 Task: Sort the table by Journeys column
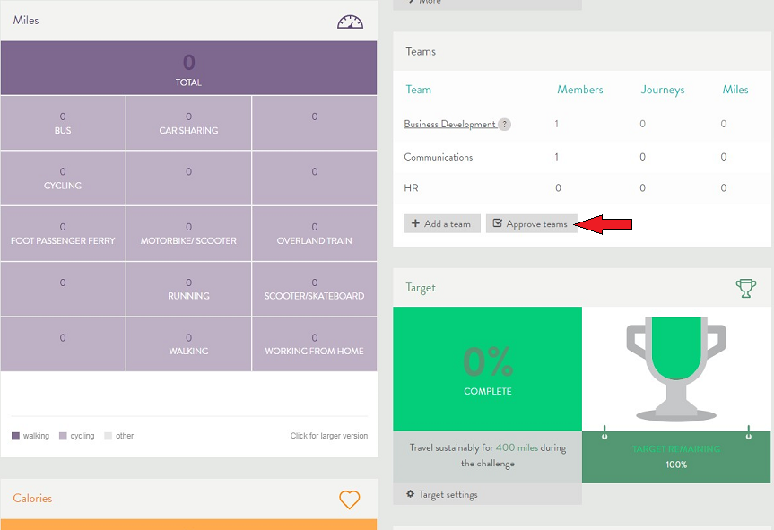pos(662,90)
